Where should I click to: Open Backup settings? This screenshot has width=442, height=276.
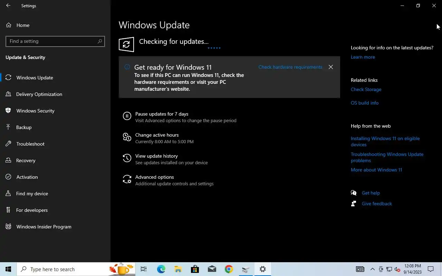[55, 127]
